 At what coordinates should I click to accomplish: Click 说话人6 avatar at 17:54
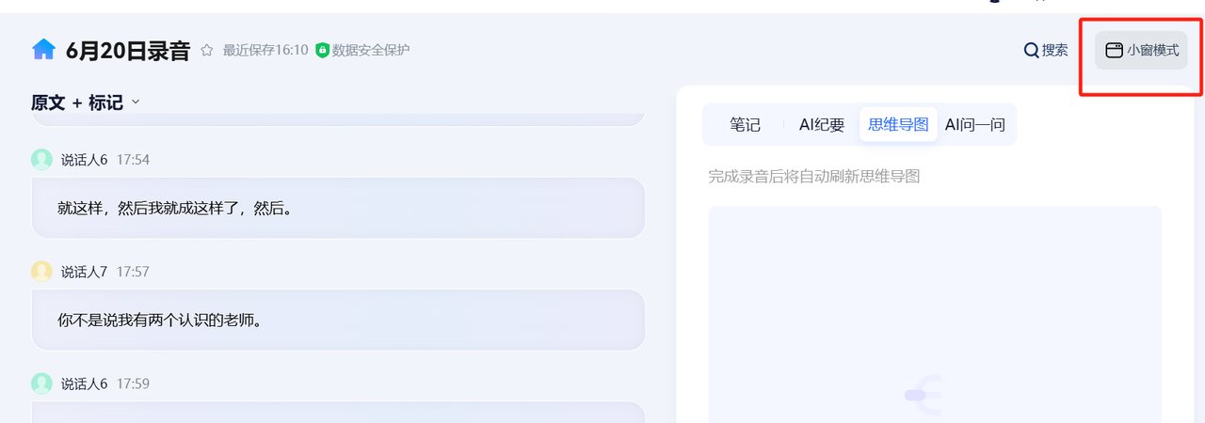click(x=41, y=160)
